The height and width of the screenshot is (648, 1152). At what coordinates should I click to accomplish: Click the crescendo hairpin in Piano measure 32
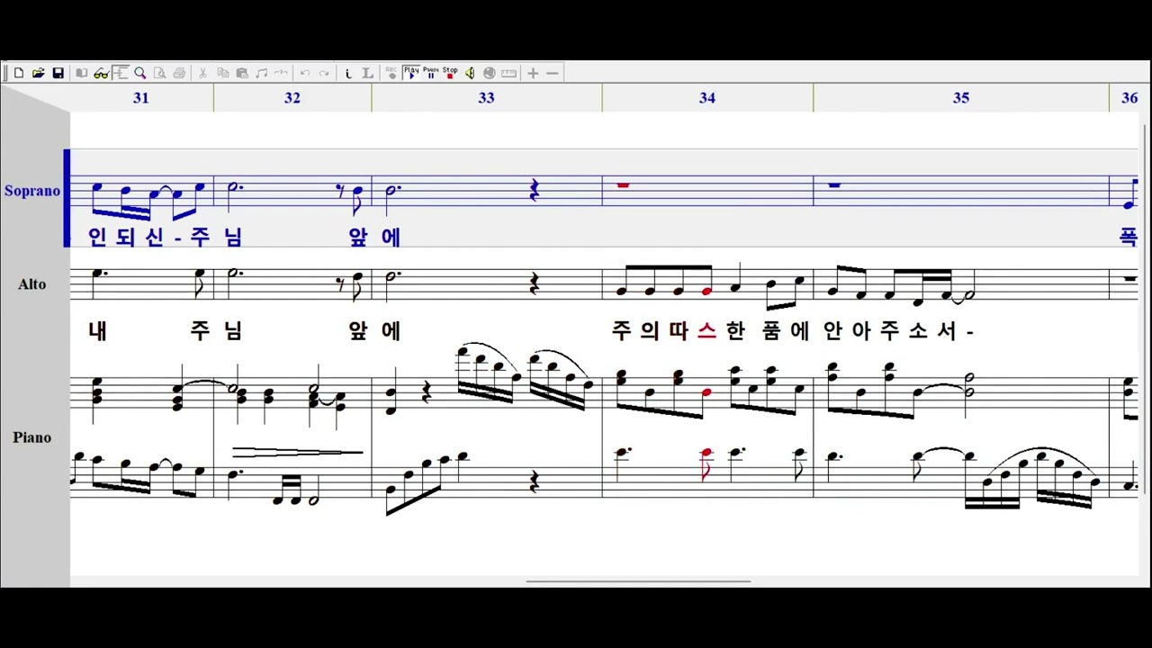click(298, 452)
